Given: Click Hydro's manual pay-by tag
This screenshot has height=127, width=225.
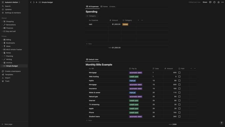Looking at the screenshot, I should point(133,81).
